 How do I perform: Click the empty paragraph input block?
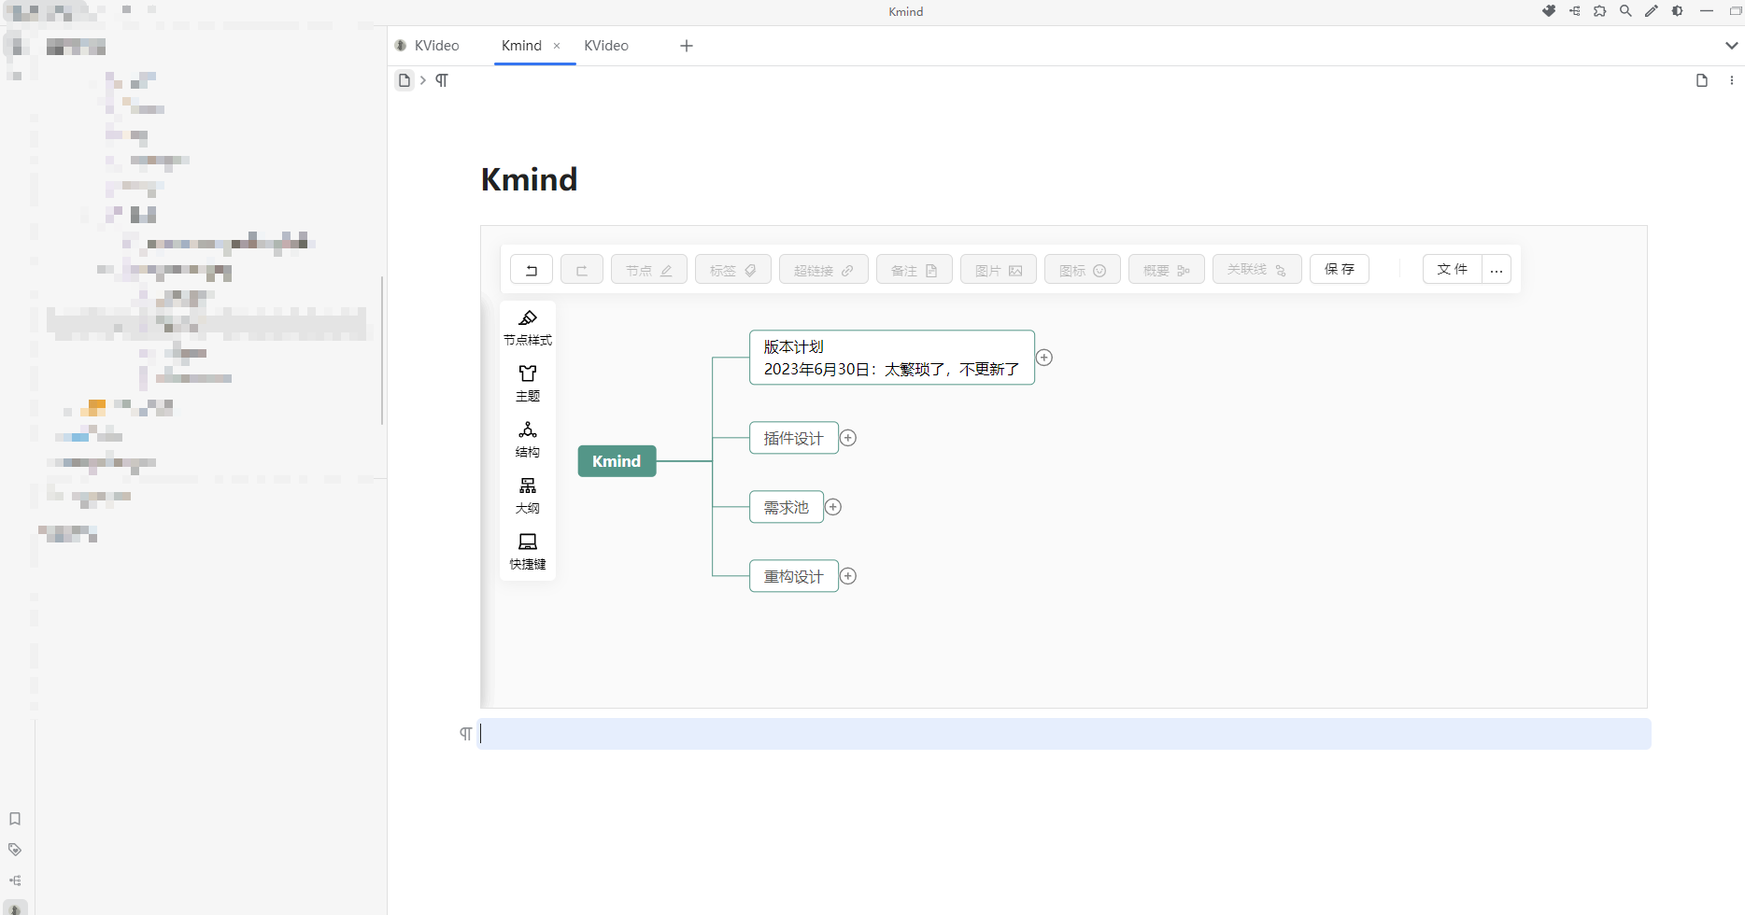(1064, 734)
